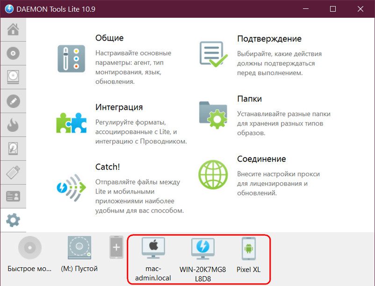Click the Соединение description about proxy
The height and width of the screenshot is (286, 375).
(x=278, y=184)
